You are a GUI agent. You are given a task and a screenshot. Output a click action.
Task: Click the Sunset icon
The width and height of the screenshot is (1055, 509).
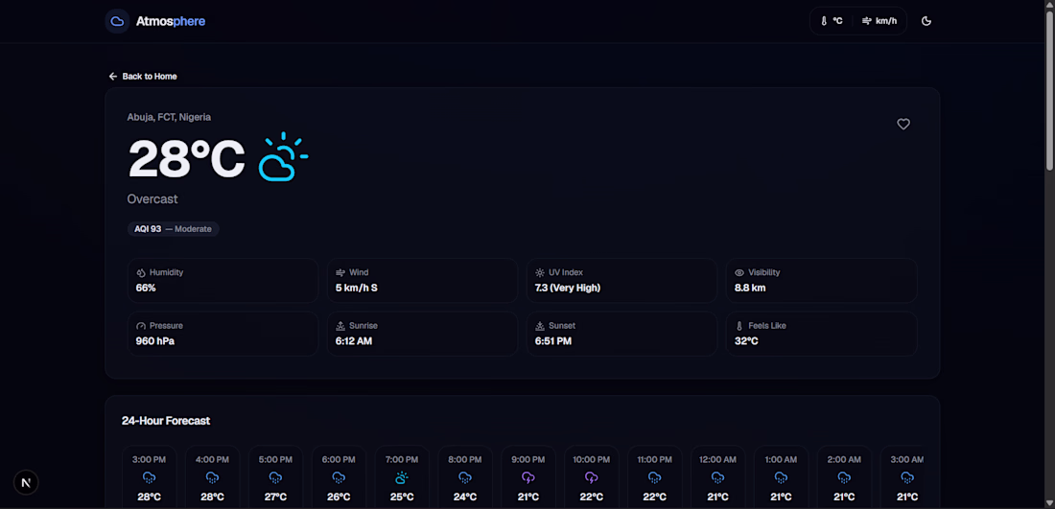tap(540, 326)
